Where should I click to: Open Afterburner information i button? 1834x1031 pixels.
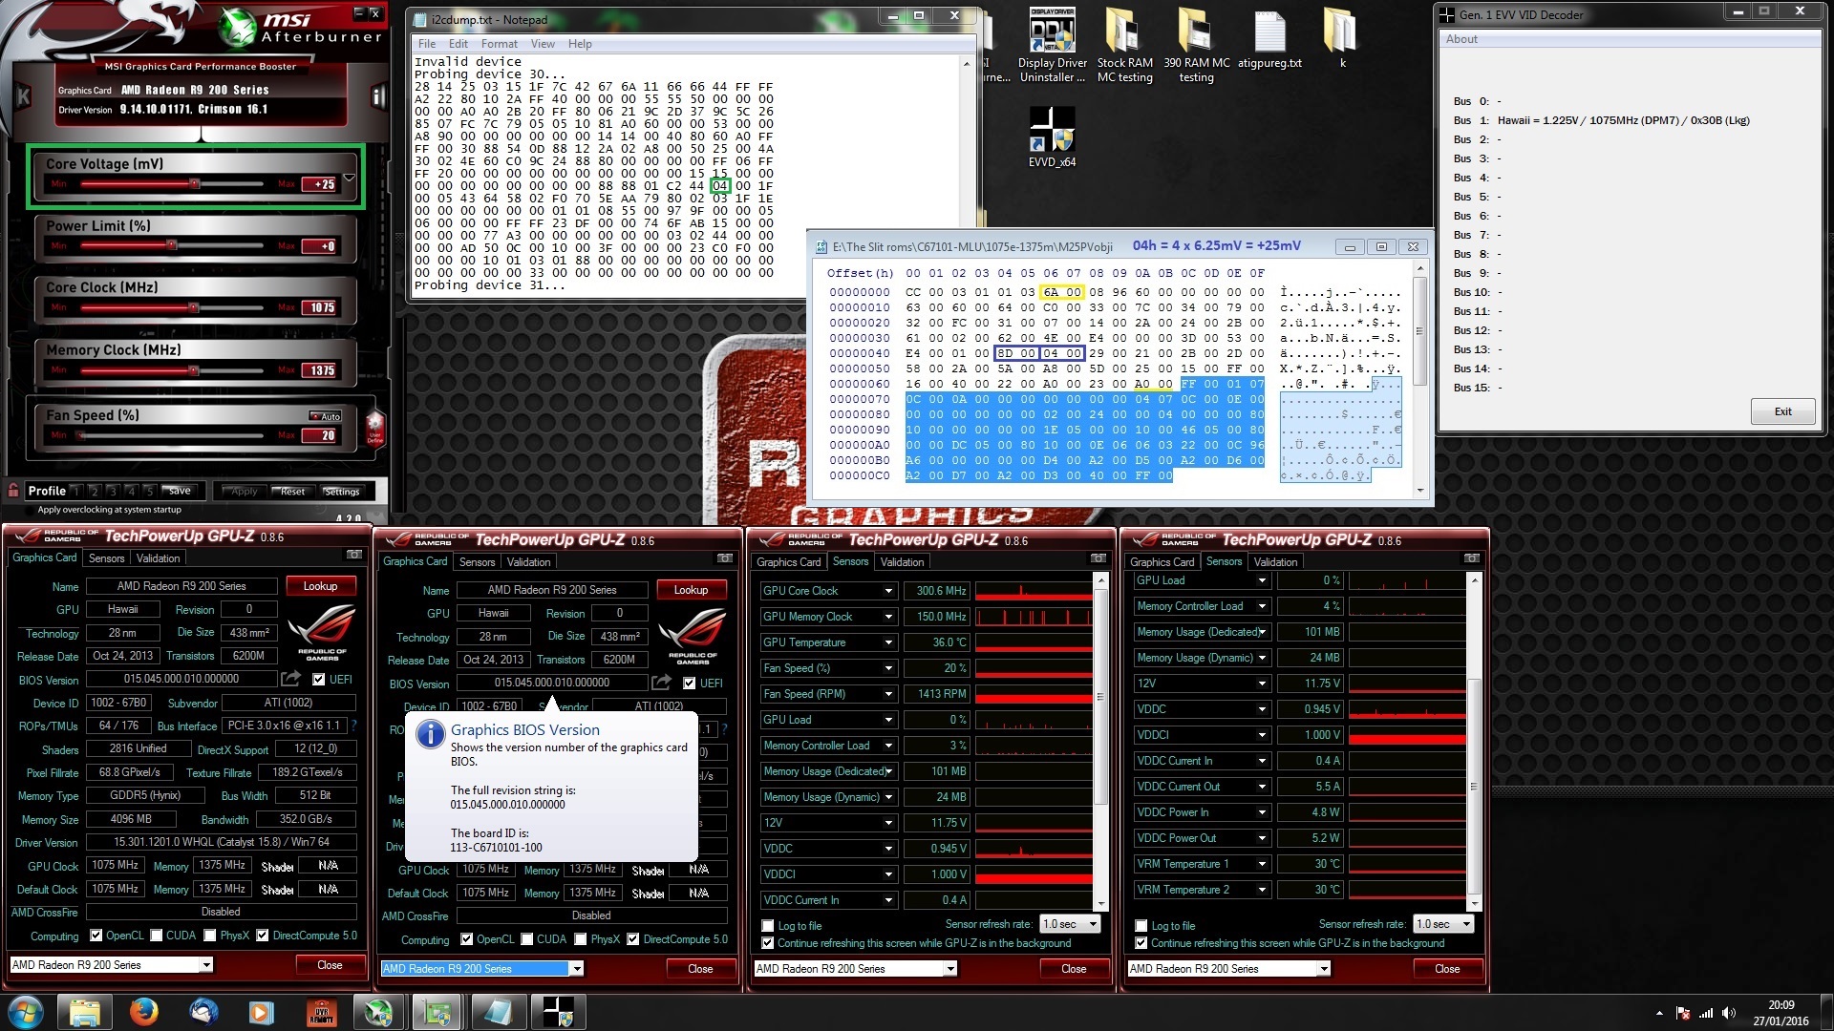click(x=378, y=95)
